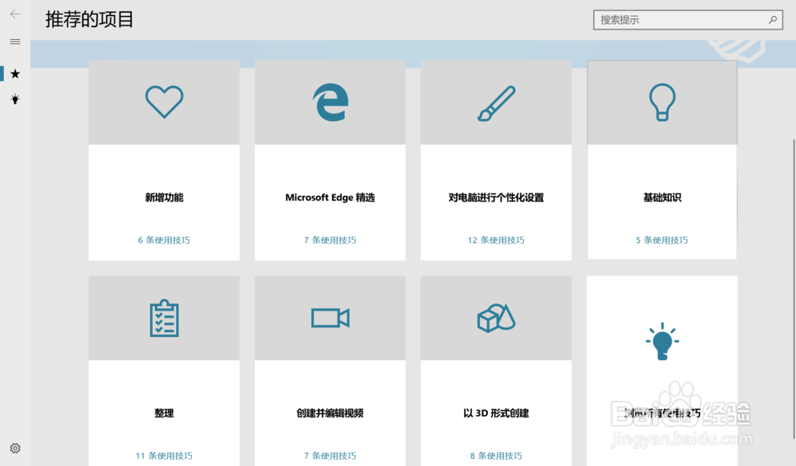Click the 6 条使用技巧 link
The height and width of the screenshot is (466, 796).
[x=164, y=240]
